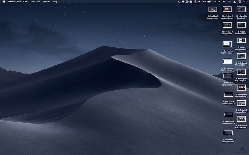Open Notification Center list icon
The image size is (249, 155).
click(x=245, y=2)
